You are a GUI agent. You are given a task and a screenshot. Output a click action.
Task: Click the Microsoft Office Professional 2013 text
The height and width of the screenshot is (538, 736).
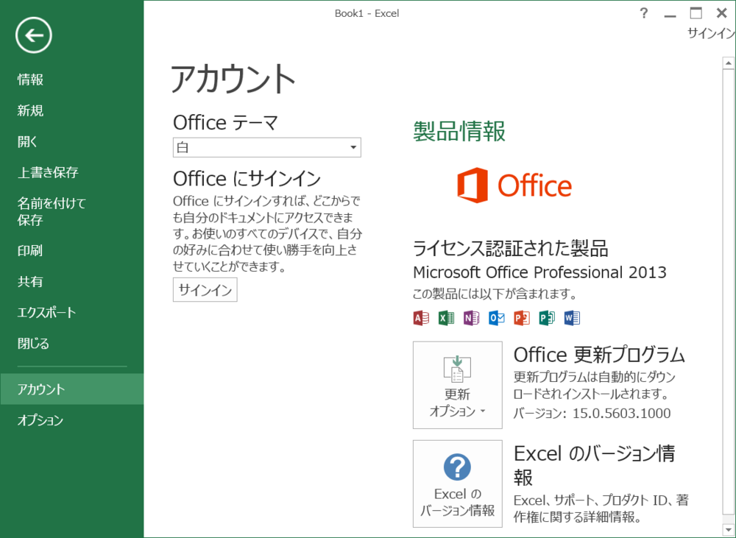[539, 272]
